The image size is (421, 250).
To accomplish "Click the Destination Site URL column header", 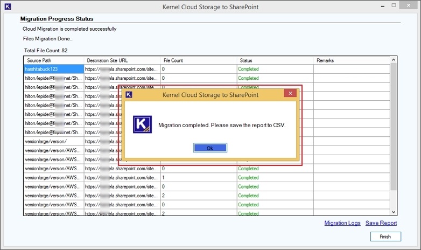I will 122,60.
